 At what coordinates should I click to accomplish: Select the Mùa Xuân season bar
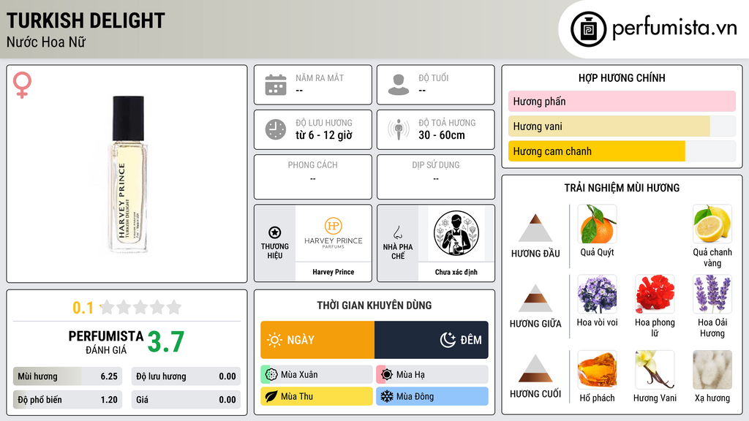point(317,374)
